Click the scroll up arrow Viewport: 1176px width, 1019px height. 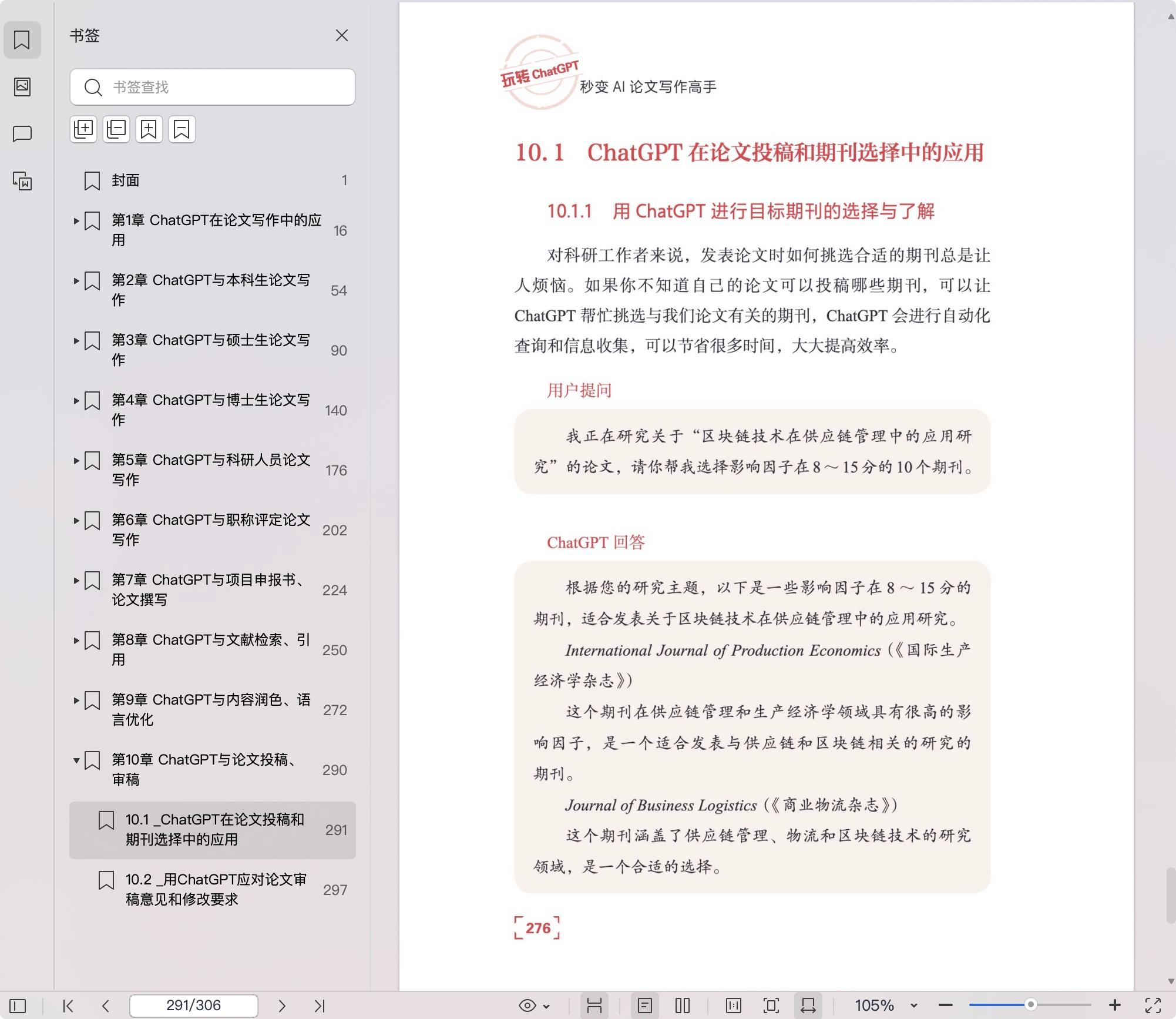pyautogui.click(x=1171, y=17)
